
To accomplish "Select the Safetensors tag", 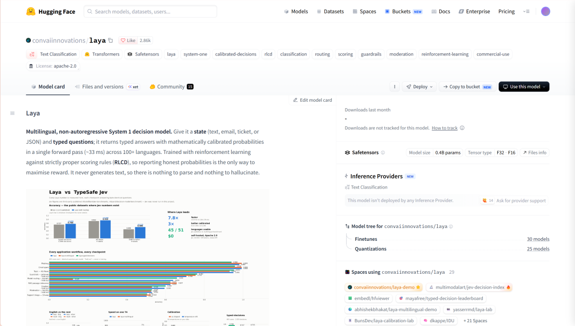I will coord(143,54).
